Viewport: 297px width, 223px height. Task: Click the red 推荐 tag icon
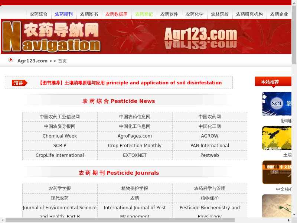20,83
